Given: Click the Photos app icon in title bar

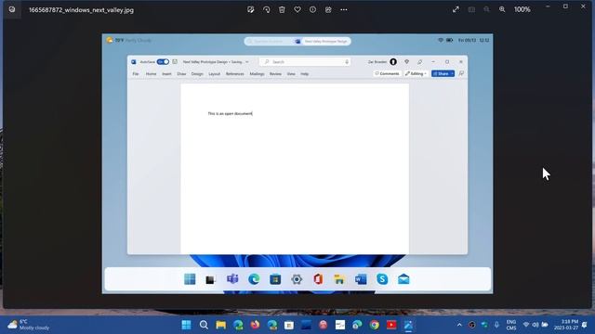Looking at the screenshot, I should pos(12,9).
